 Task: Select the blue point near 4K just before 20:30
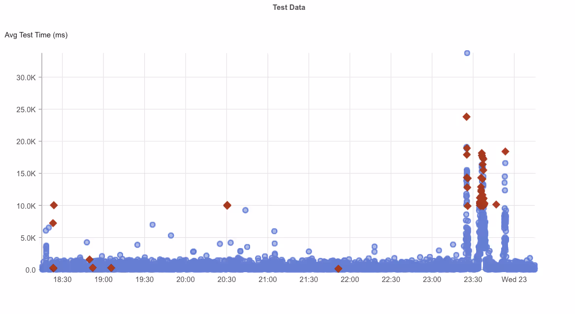point(220,244)
